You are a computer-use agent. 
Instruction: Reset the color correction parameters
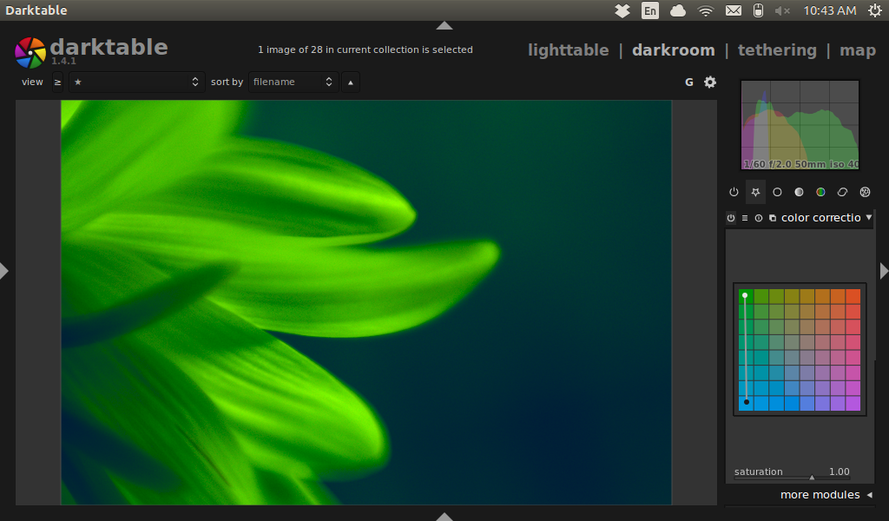pos(759,218)
